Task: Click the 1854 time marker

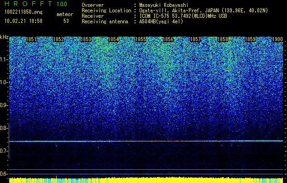Action: 114,39
